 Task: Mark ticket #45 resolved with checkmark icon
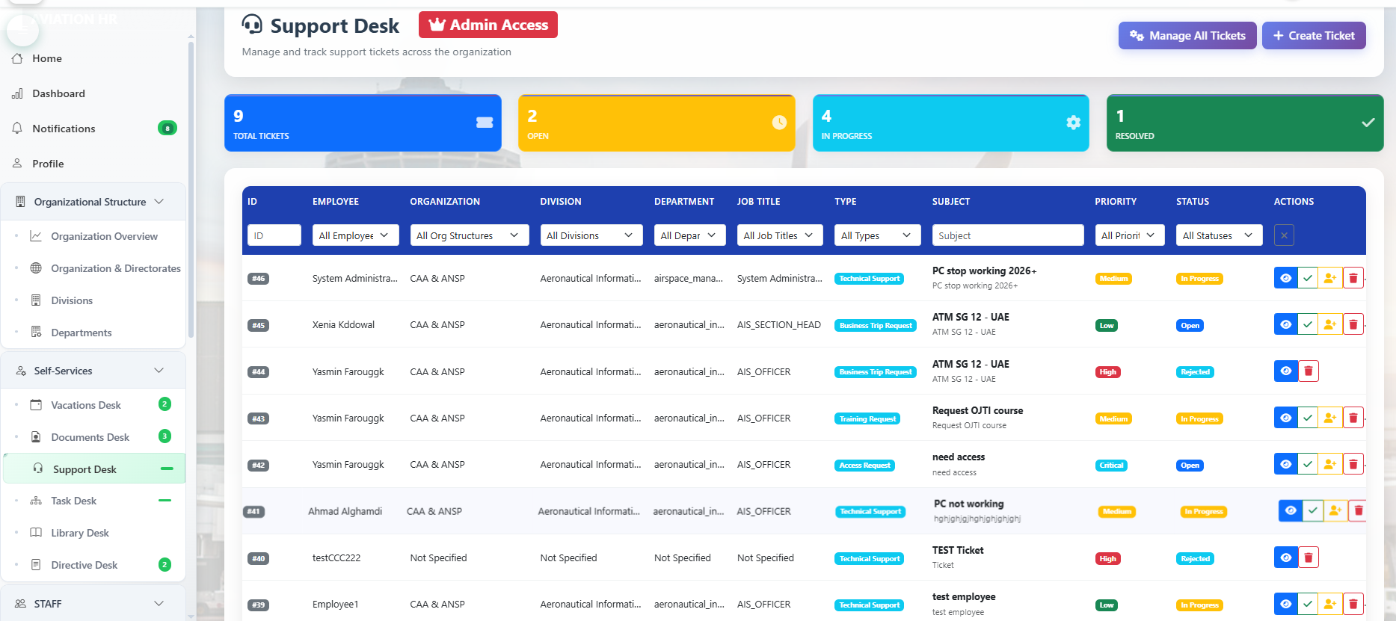1307,324
